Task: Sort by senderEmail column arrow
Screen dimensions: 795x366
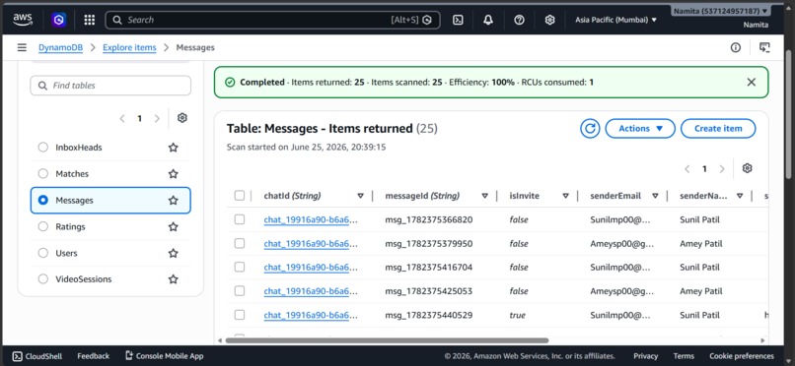Action: click(655, 196)
